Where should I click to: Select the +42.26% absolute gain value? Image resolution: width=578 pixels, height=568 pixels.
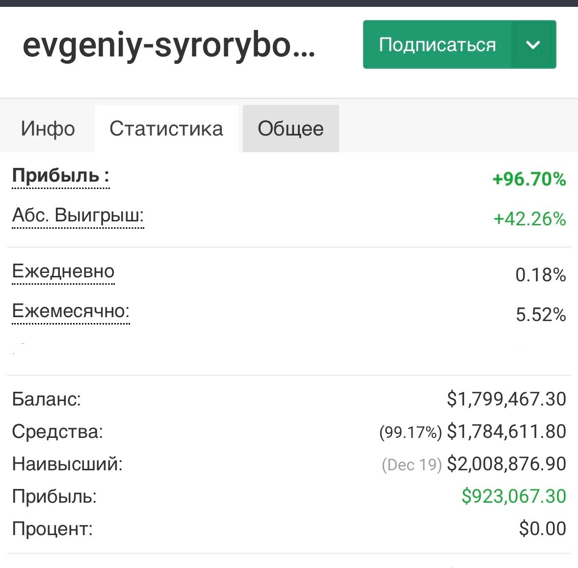pos(529,219)
